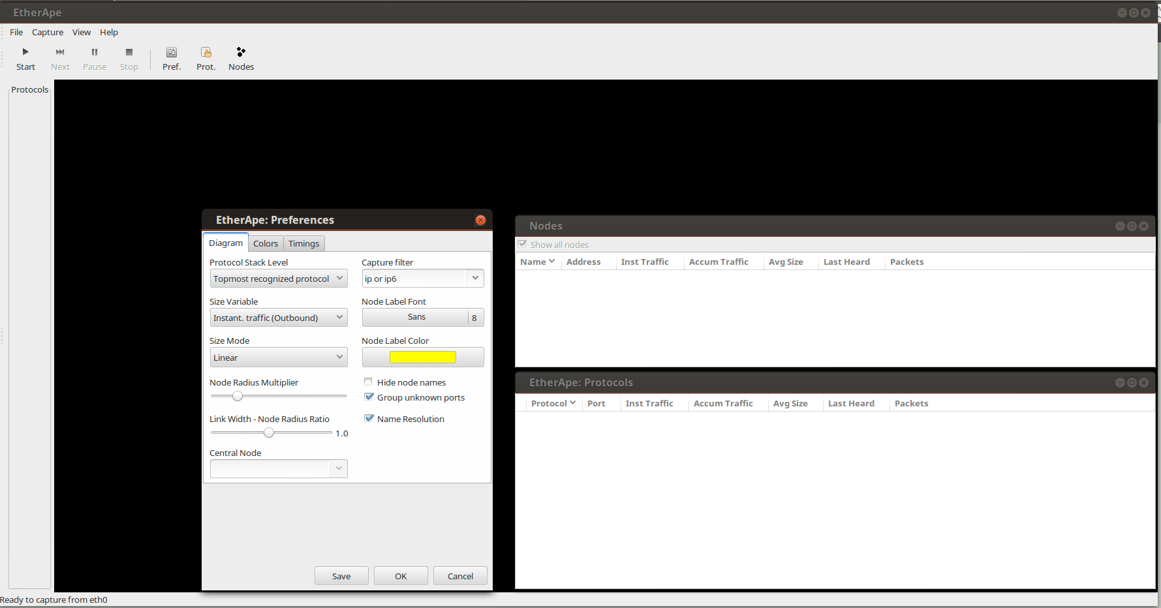Image resolution: width=1161 pixels, height=608 pixels.
Task: Toggle the Prot. window toolbar icon
Action: [x=206, y=59]
